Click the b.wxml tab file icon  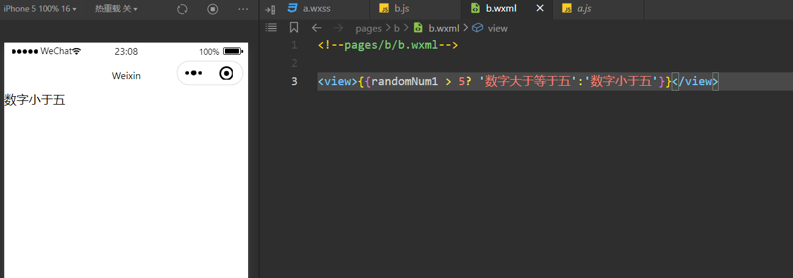pyautogui.click(x=475, y=9)
